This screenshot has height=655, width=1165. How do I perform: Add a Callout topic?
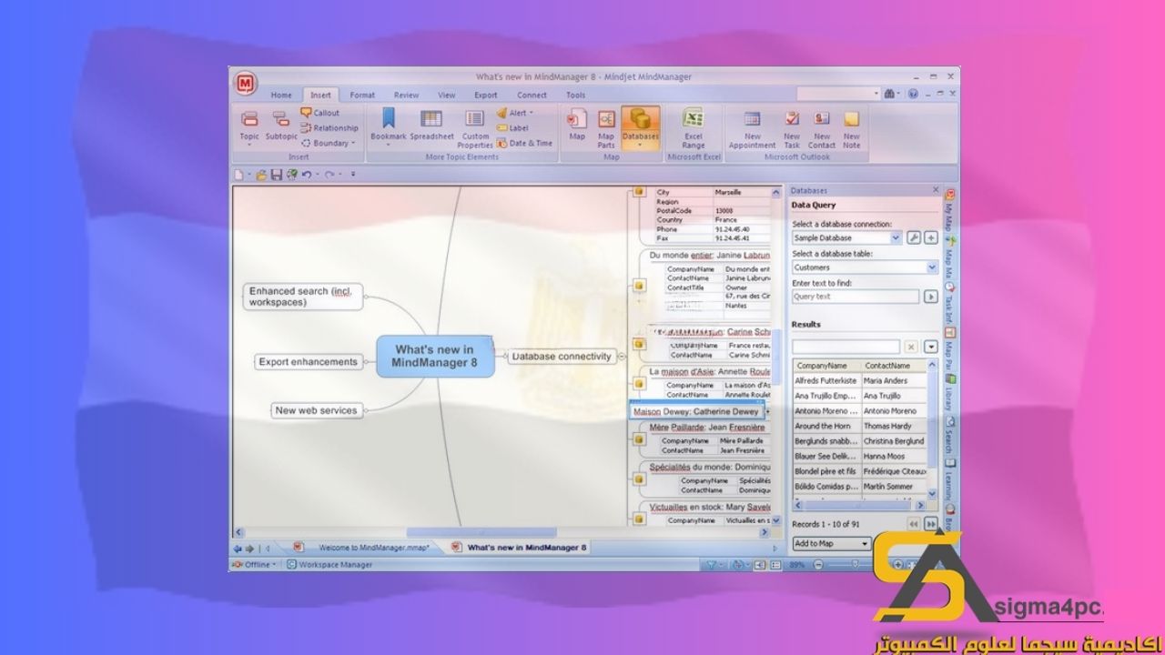pos(320,113)
